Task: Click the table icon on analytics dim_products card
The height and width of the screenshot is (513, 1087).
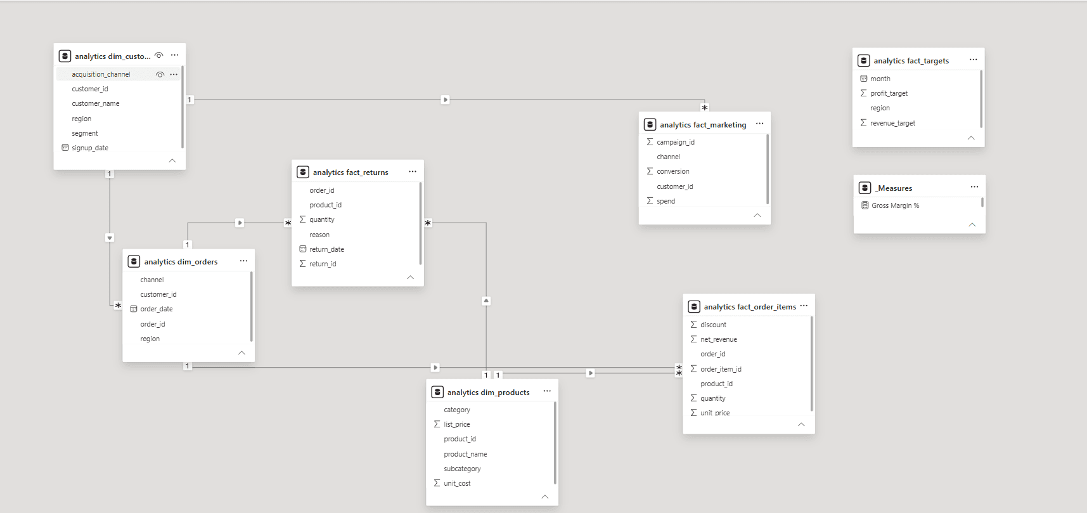Action: coord(437,392)
